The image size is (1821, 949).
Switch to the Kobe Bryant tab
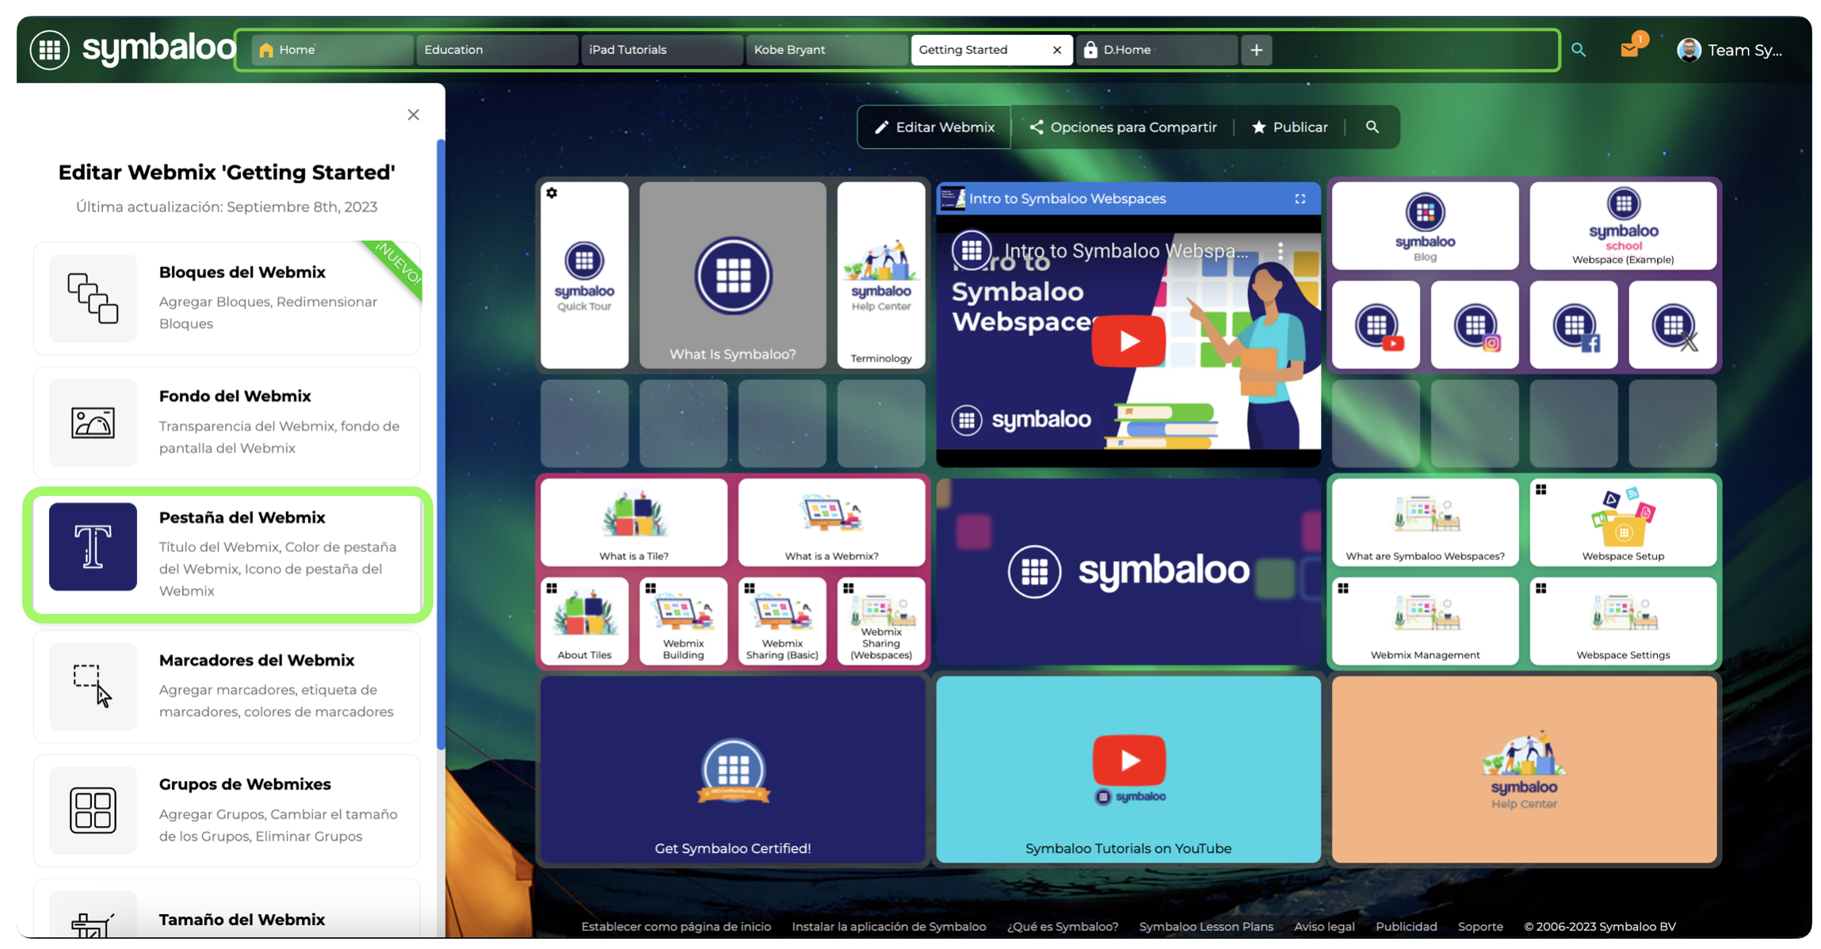[x=827, y=50]
